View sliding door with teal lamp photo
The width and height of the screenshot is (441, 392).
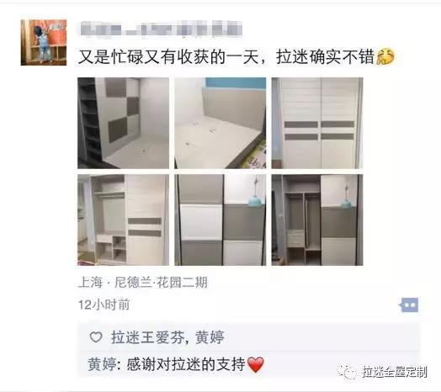[x=220, y=220]
